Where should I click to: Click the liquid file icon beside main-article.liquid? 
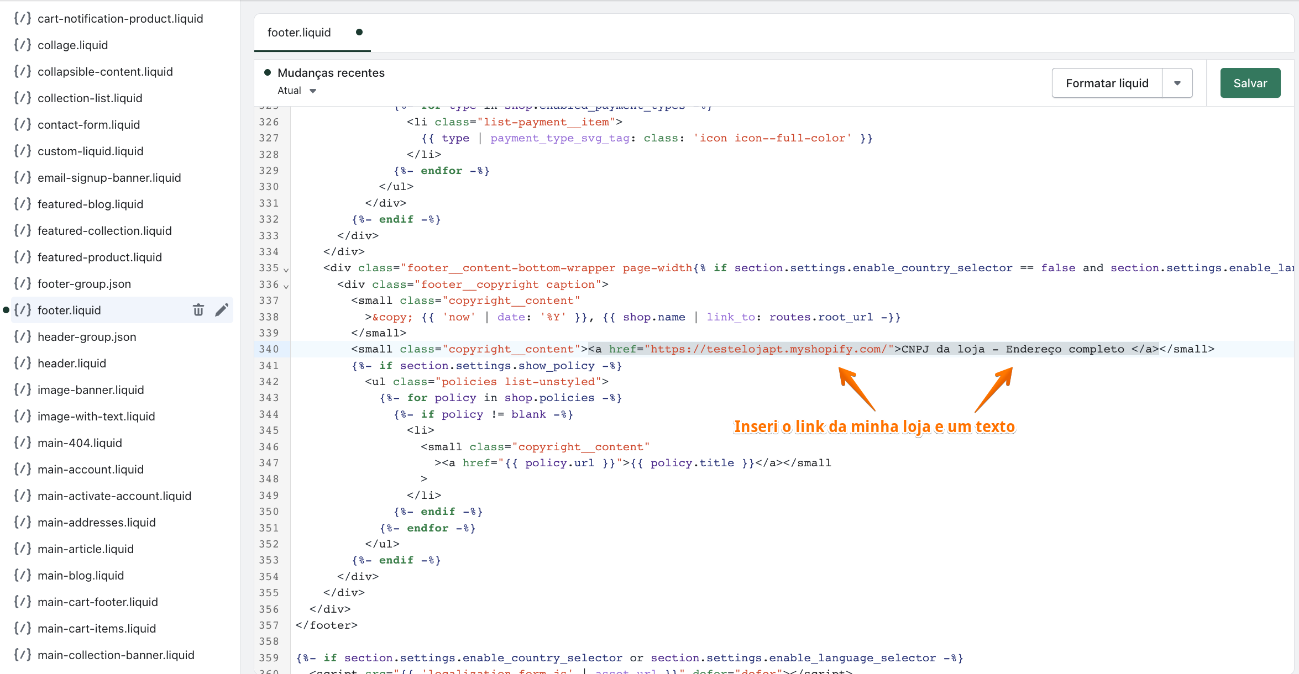pos(23,549)
